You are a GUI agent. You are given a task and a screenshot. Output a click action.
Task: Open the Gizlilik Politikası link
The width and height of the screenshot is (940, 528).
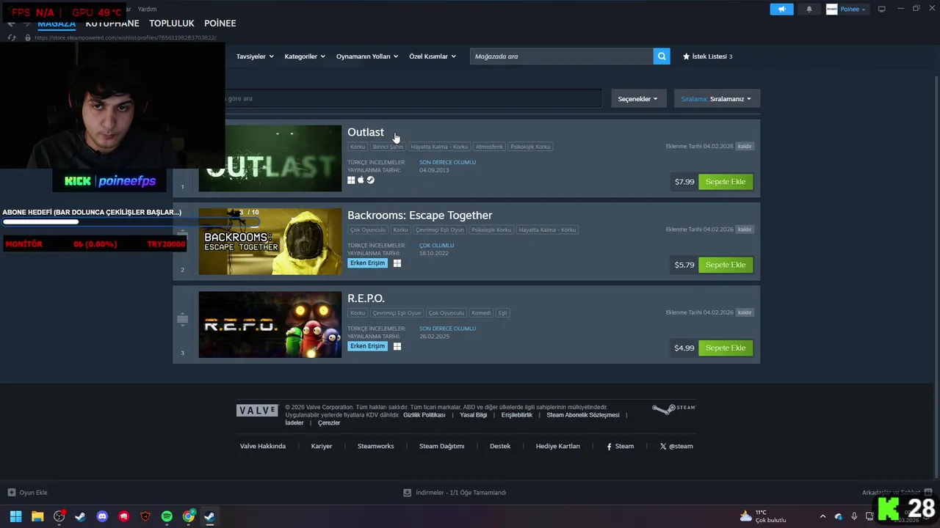tap(424, 415)
